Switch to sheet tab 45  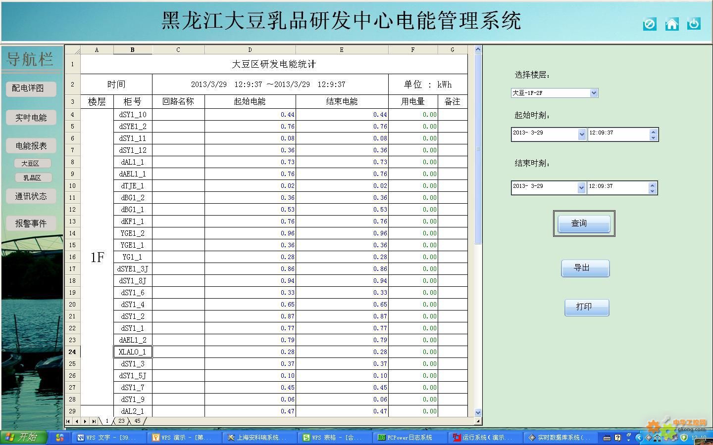(137, 421)
